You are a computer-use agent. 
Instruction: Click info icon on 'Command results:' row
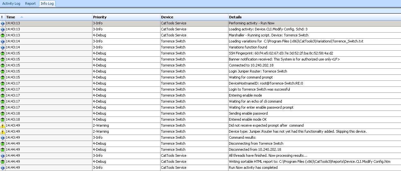[x=3, y=138]
